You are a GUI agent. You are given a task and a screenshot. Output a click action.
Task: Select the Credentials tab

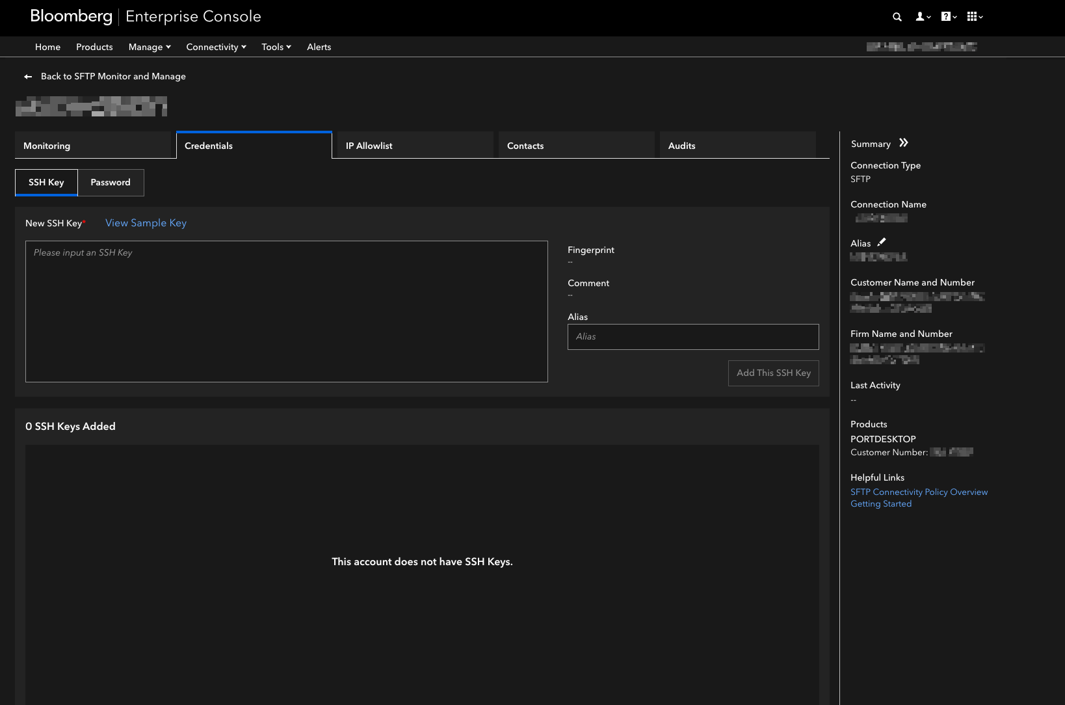pyautogui.click(x=254, y=146)
